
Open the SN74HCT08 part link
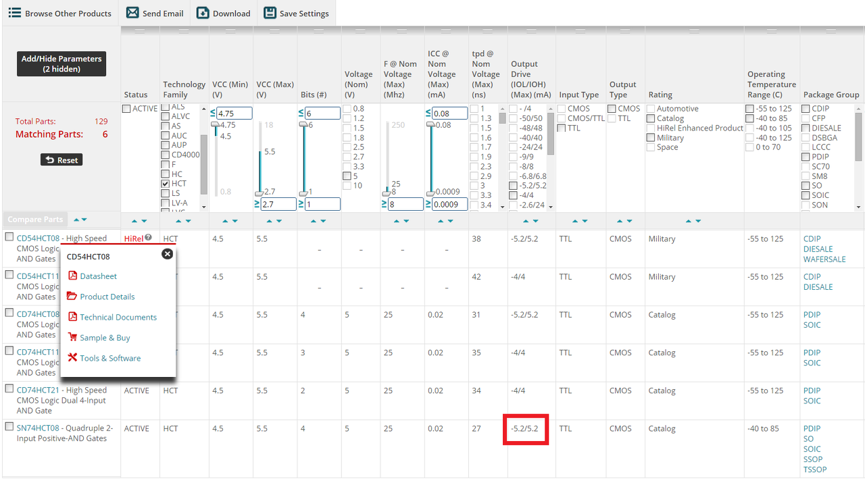click(38, 428)
